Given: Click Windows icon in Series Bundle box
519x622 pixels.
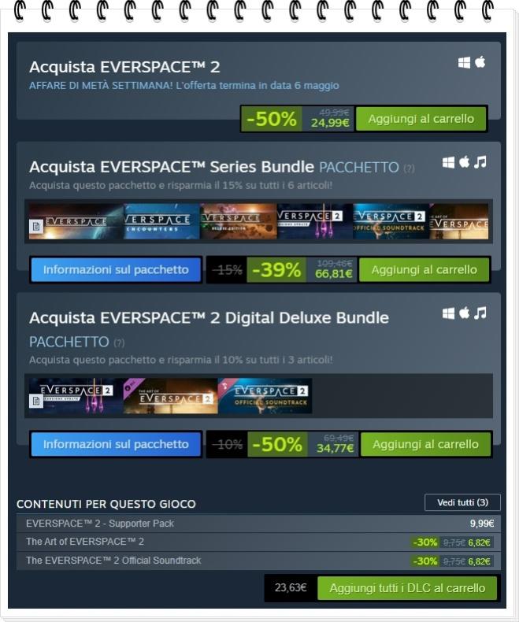Looking at the screenshot, I should (448, 163).
